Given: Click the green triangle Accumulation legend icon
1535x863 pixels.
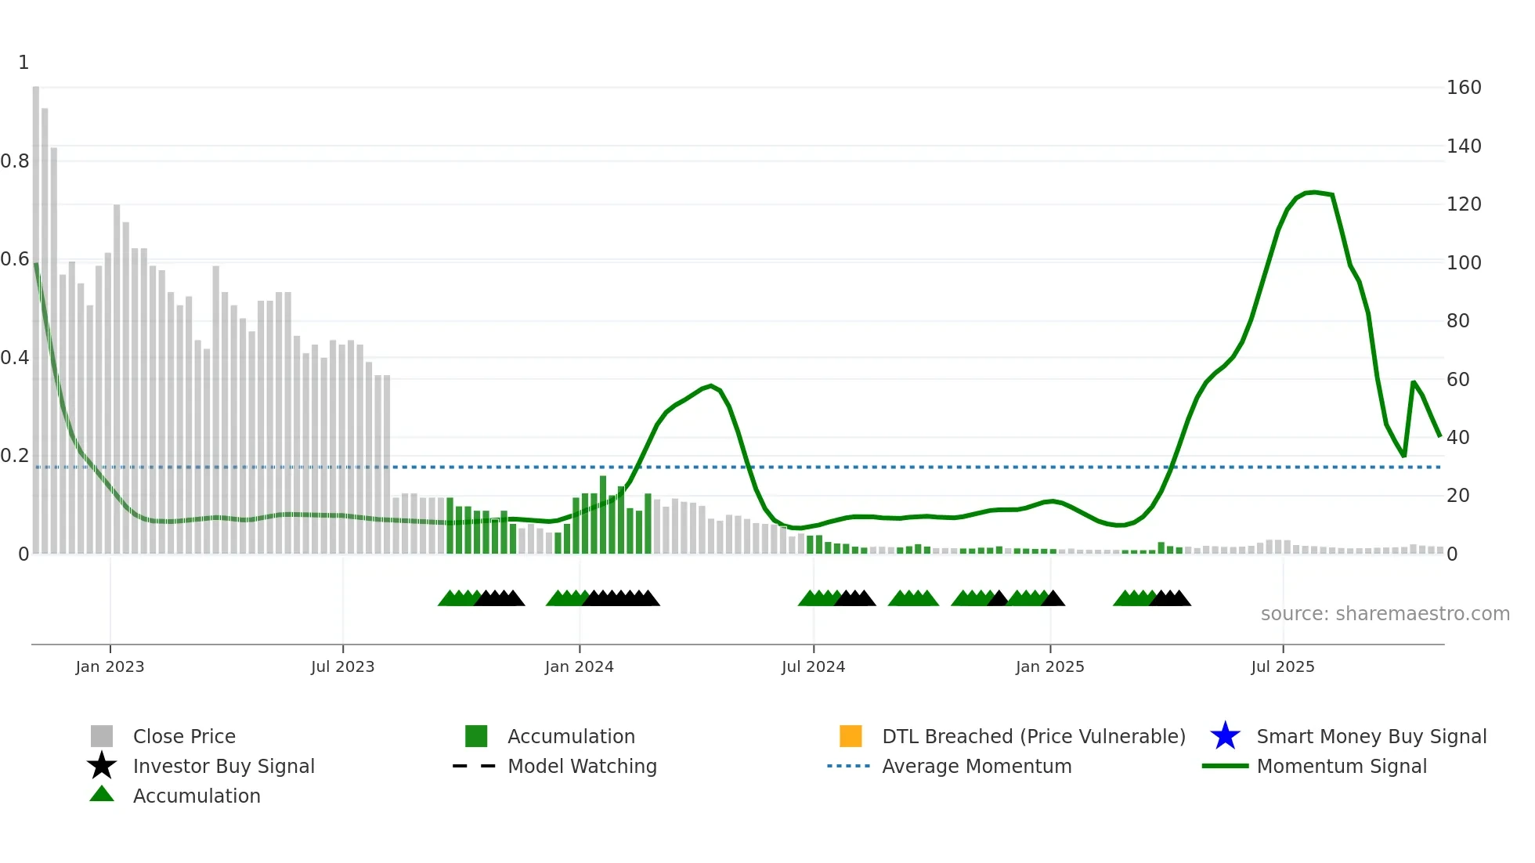Looking at the screenshot, I should pos(102,795).
